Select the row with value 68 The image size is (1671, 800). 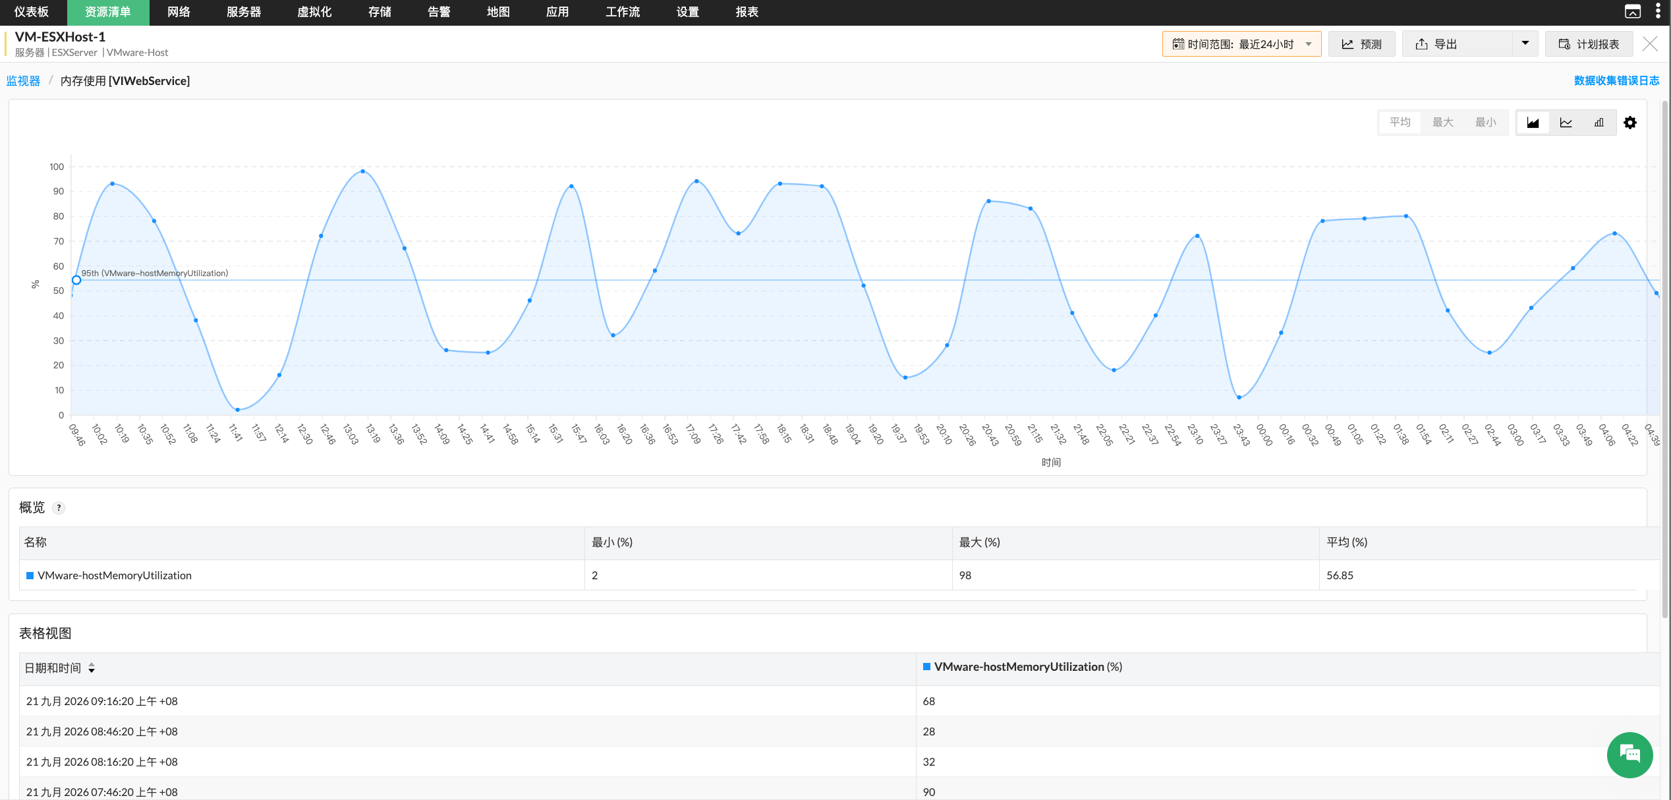pos(839,701)
